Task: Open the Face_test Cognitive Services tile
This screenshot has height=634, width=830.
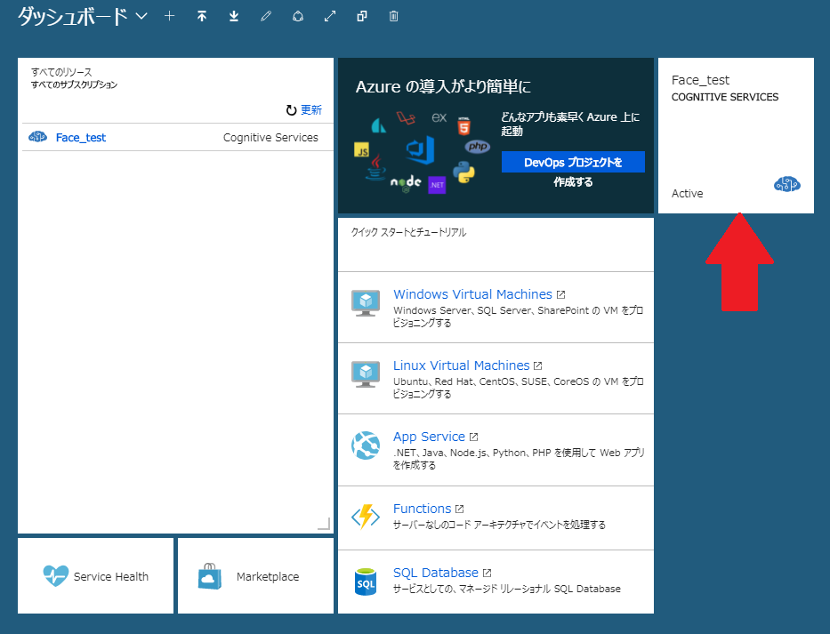Action: point(736,135)
